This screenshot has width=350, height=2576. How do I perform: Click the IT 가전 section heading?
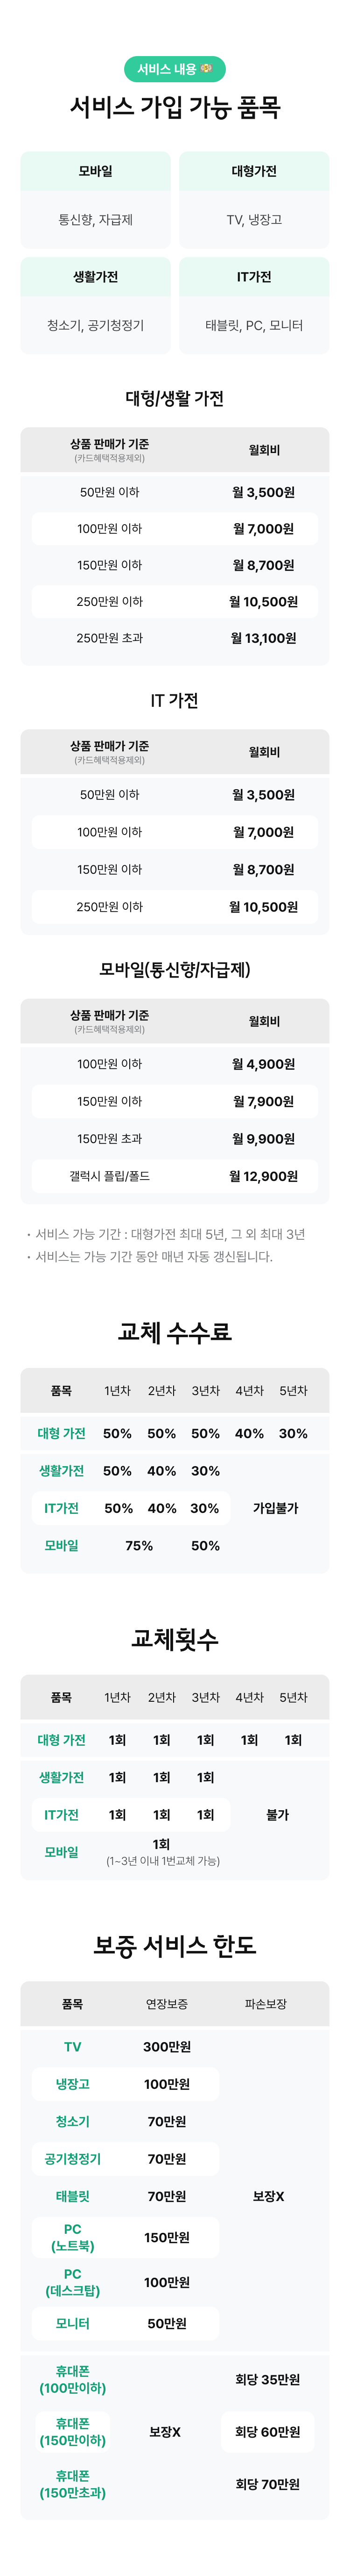click(x=175, y=700)
